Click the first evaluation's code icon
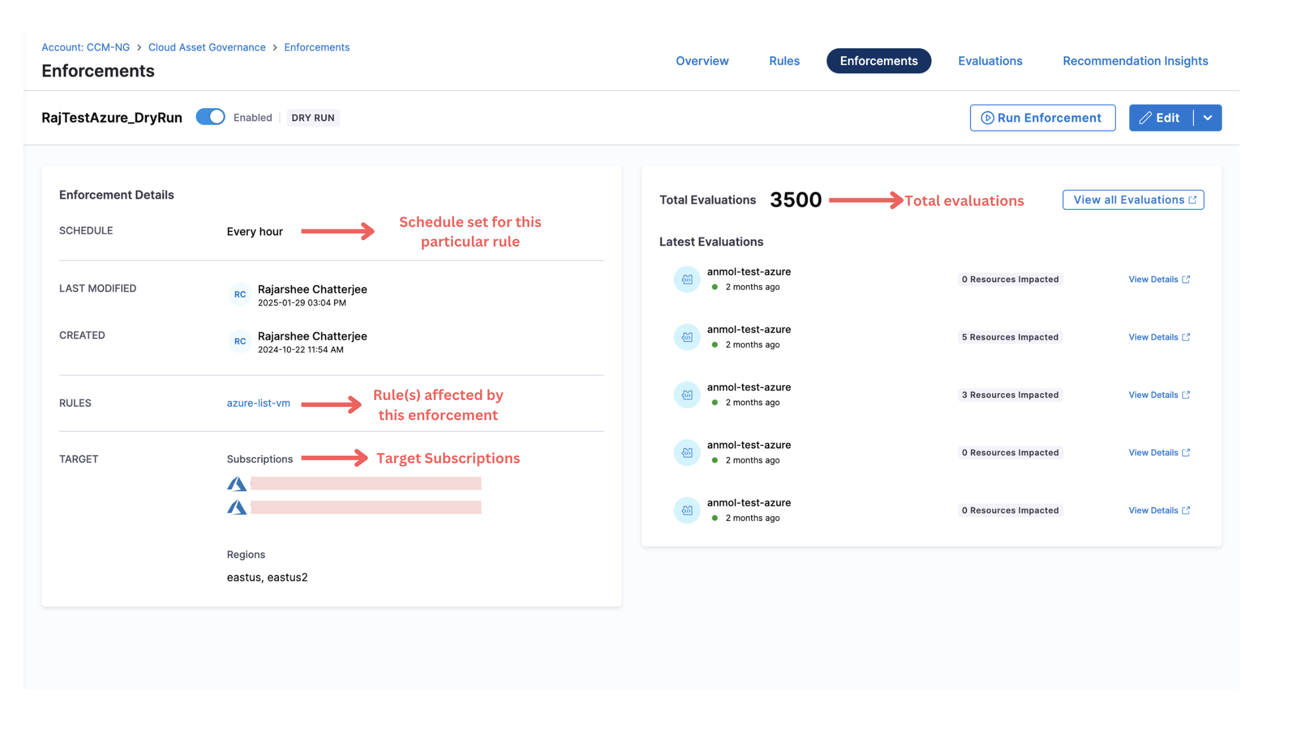 (x=686, y=279)
